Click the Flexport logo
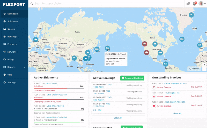This screenshot has width=207, height=128. tap(14, 4)
